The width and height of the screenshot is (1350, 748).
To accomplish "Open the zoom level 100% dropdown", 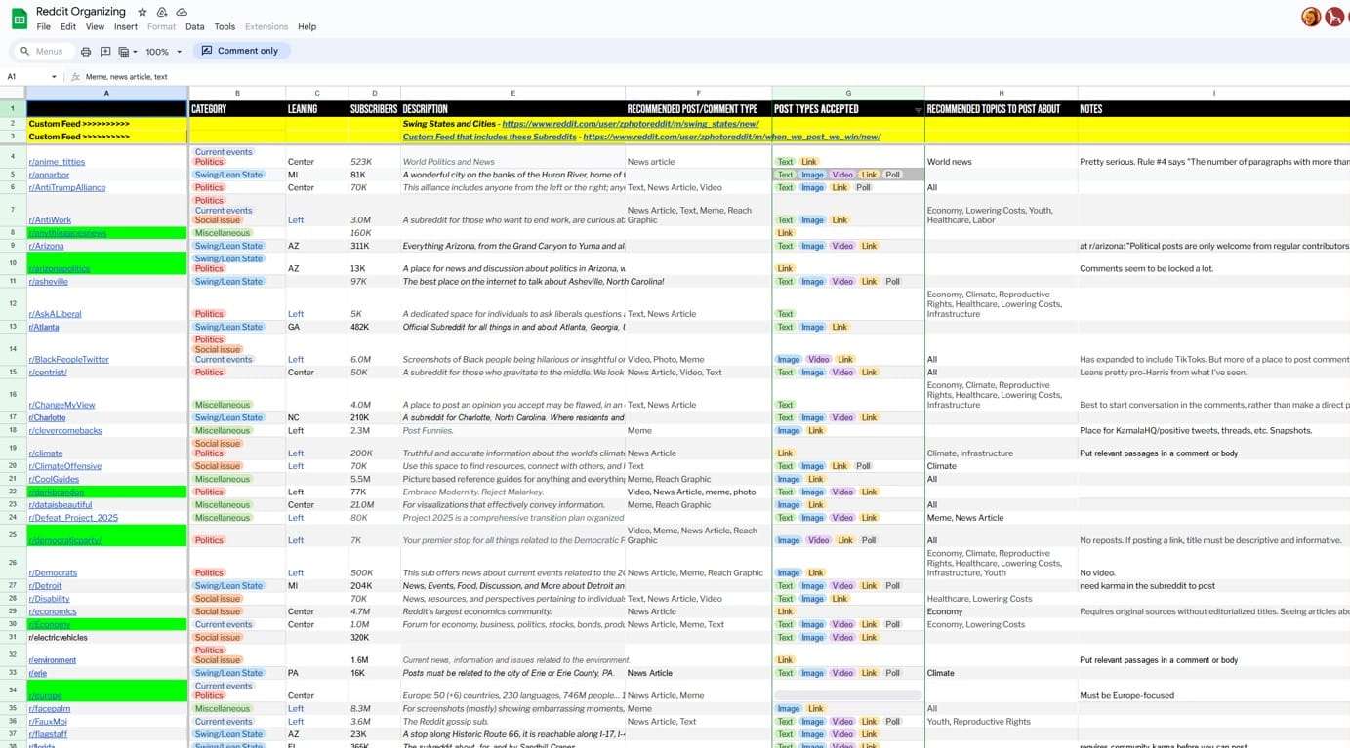I will 163,52.
